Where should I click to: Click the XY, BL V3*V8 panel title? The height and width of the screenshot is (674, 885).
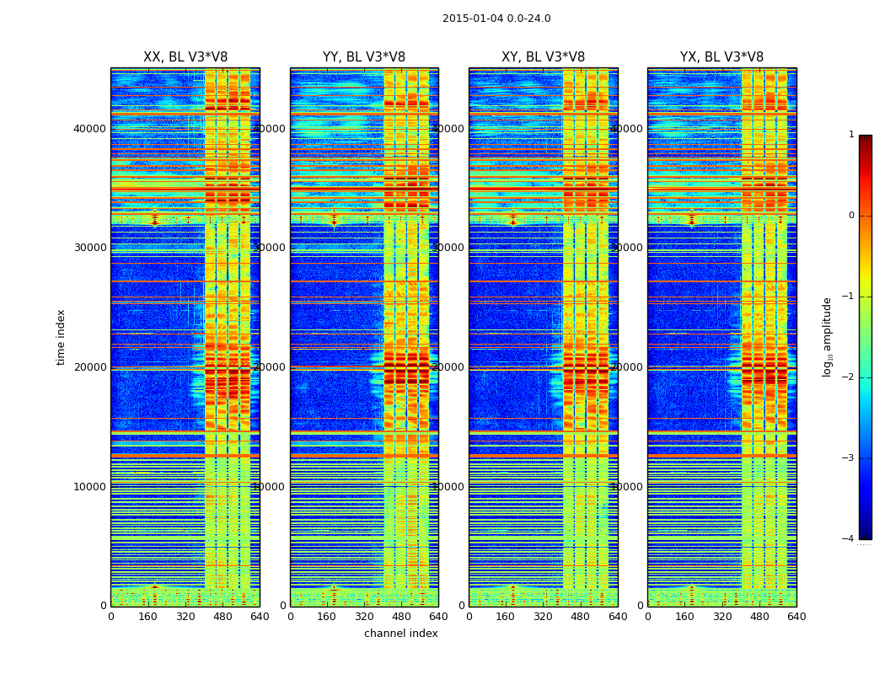543,57
